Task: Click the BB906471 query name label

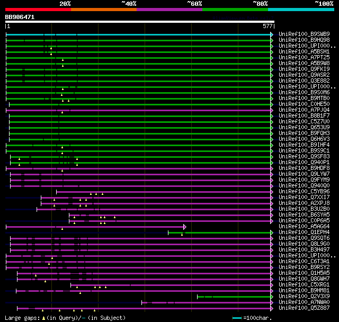Action: 20,17
